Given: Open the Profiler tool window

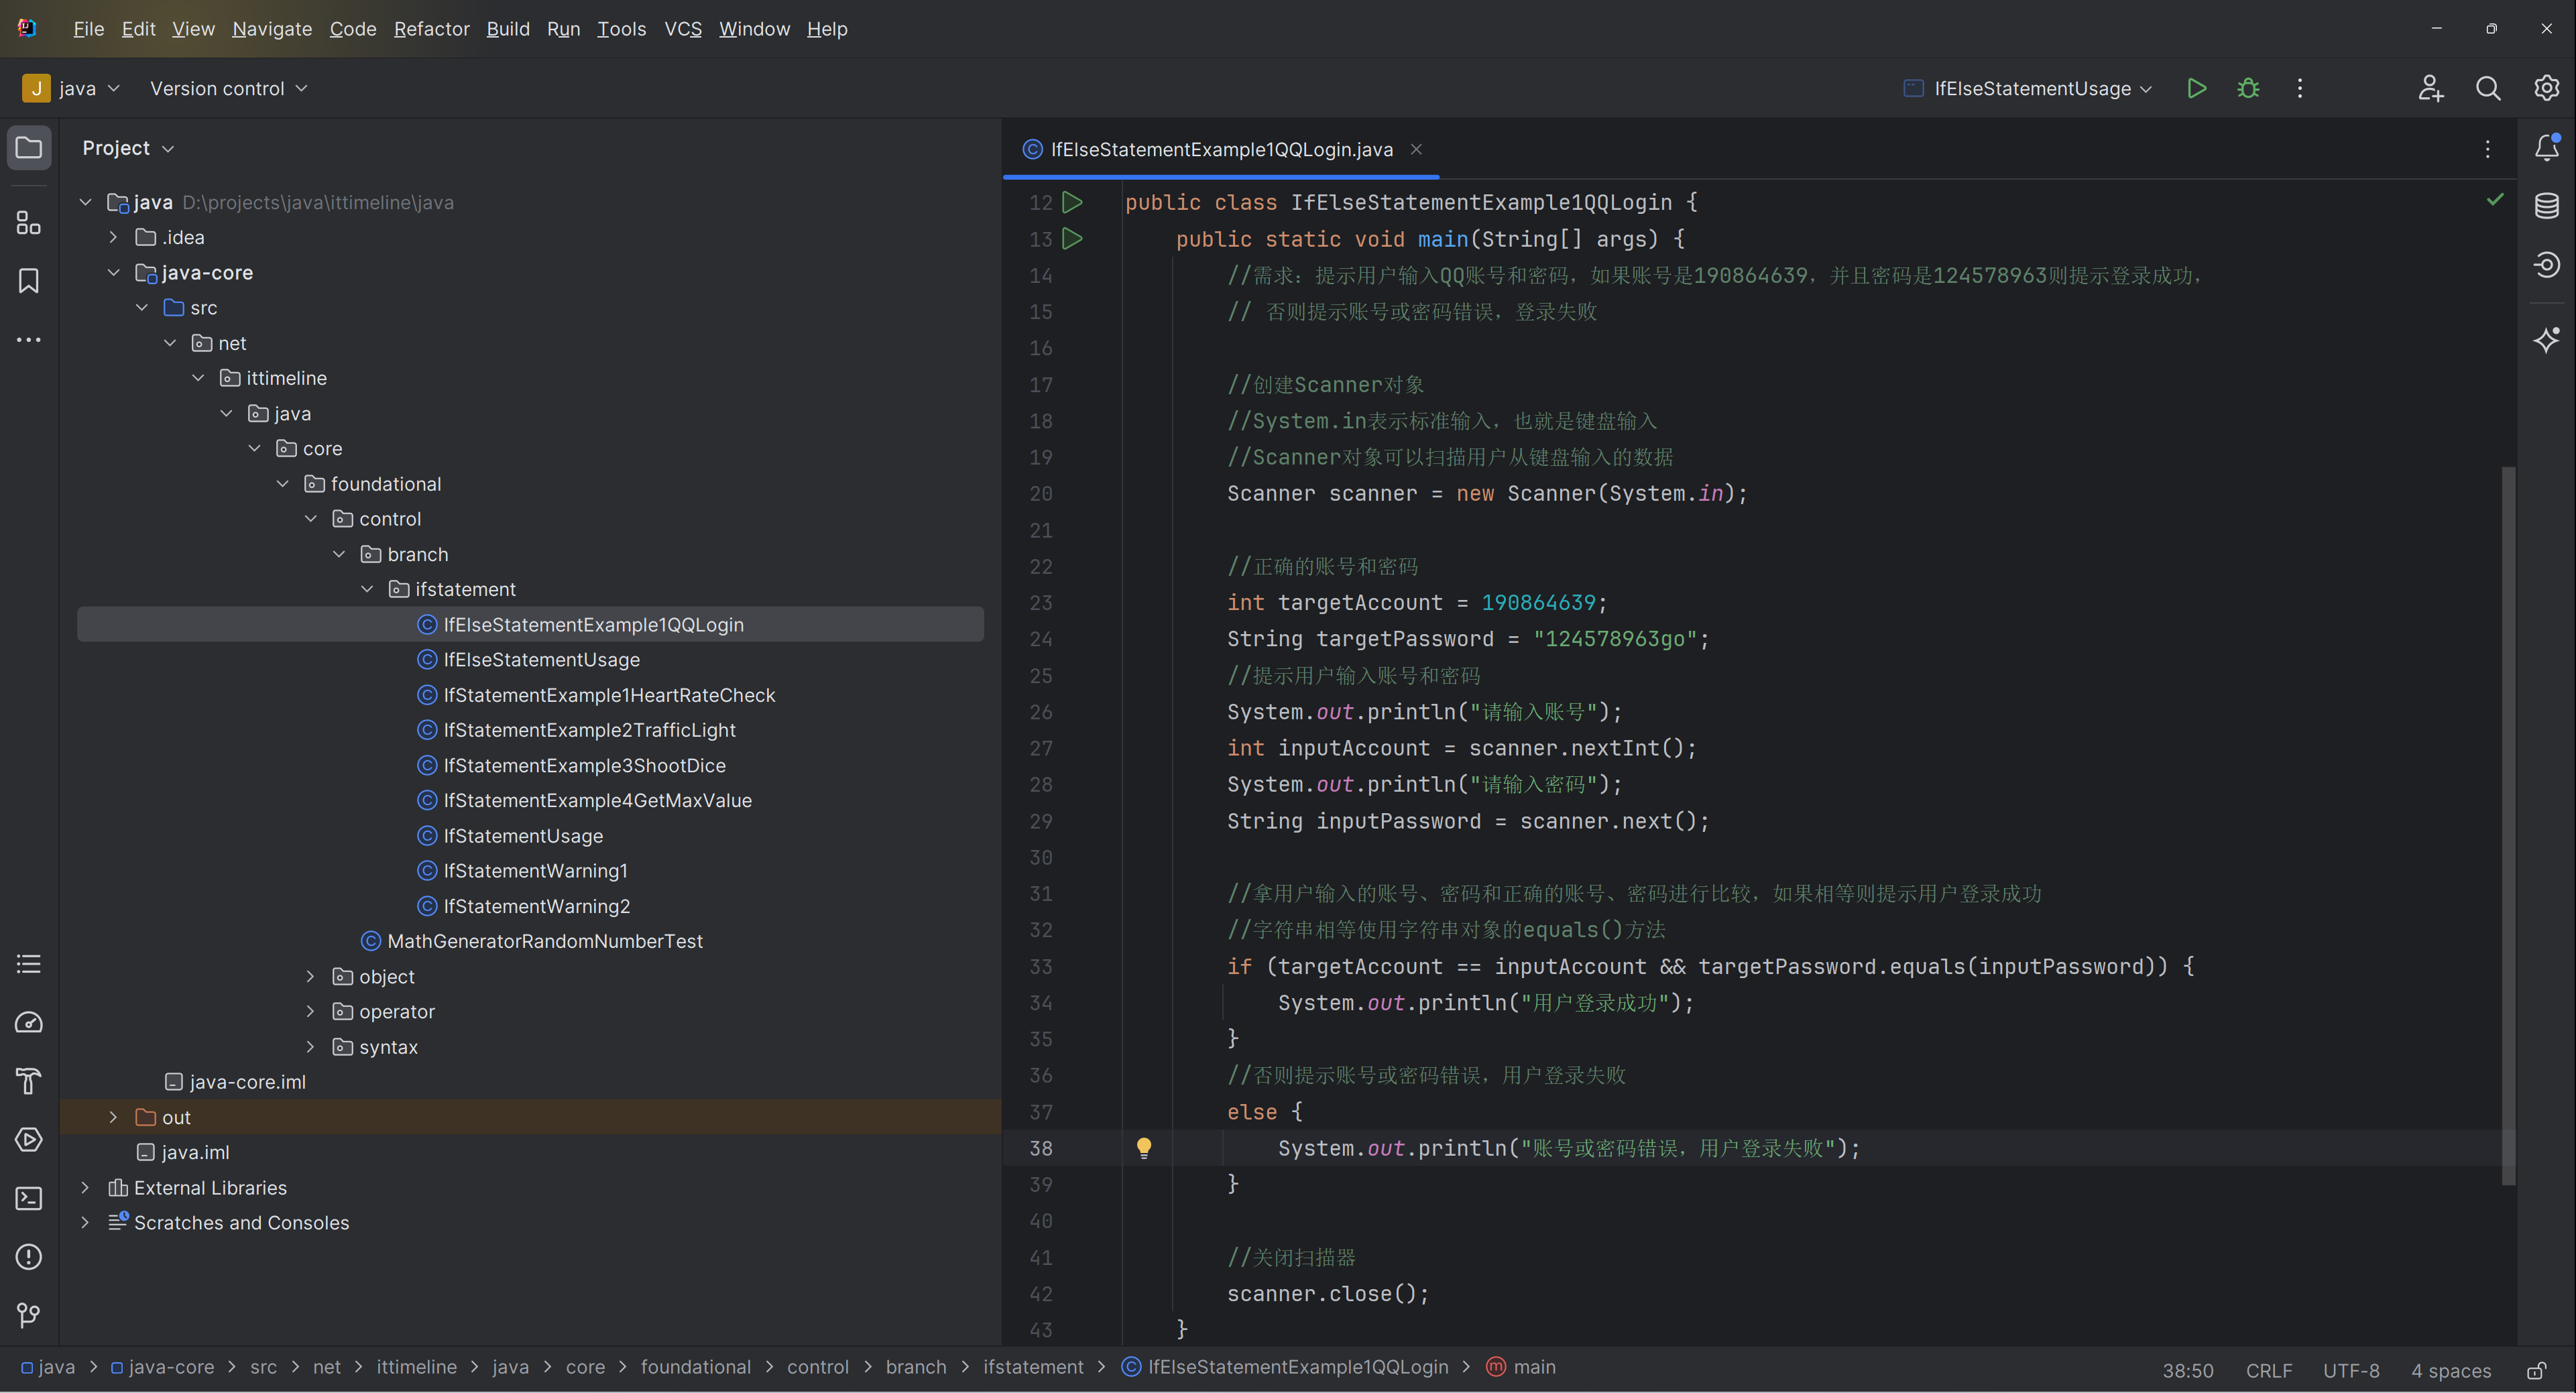Looking at the screenshot, I should click(29, 1022).
